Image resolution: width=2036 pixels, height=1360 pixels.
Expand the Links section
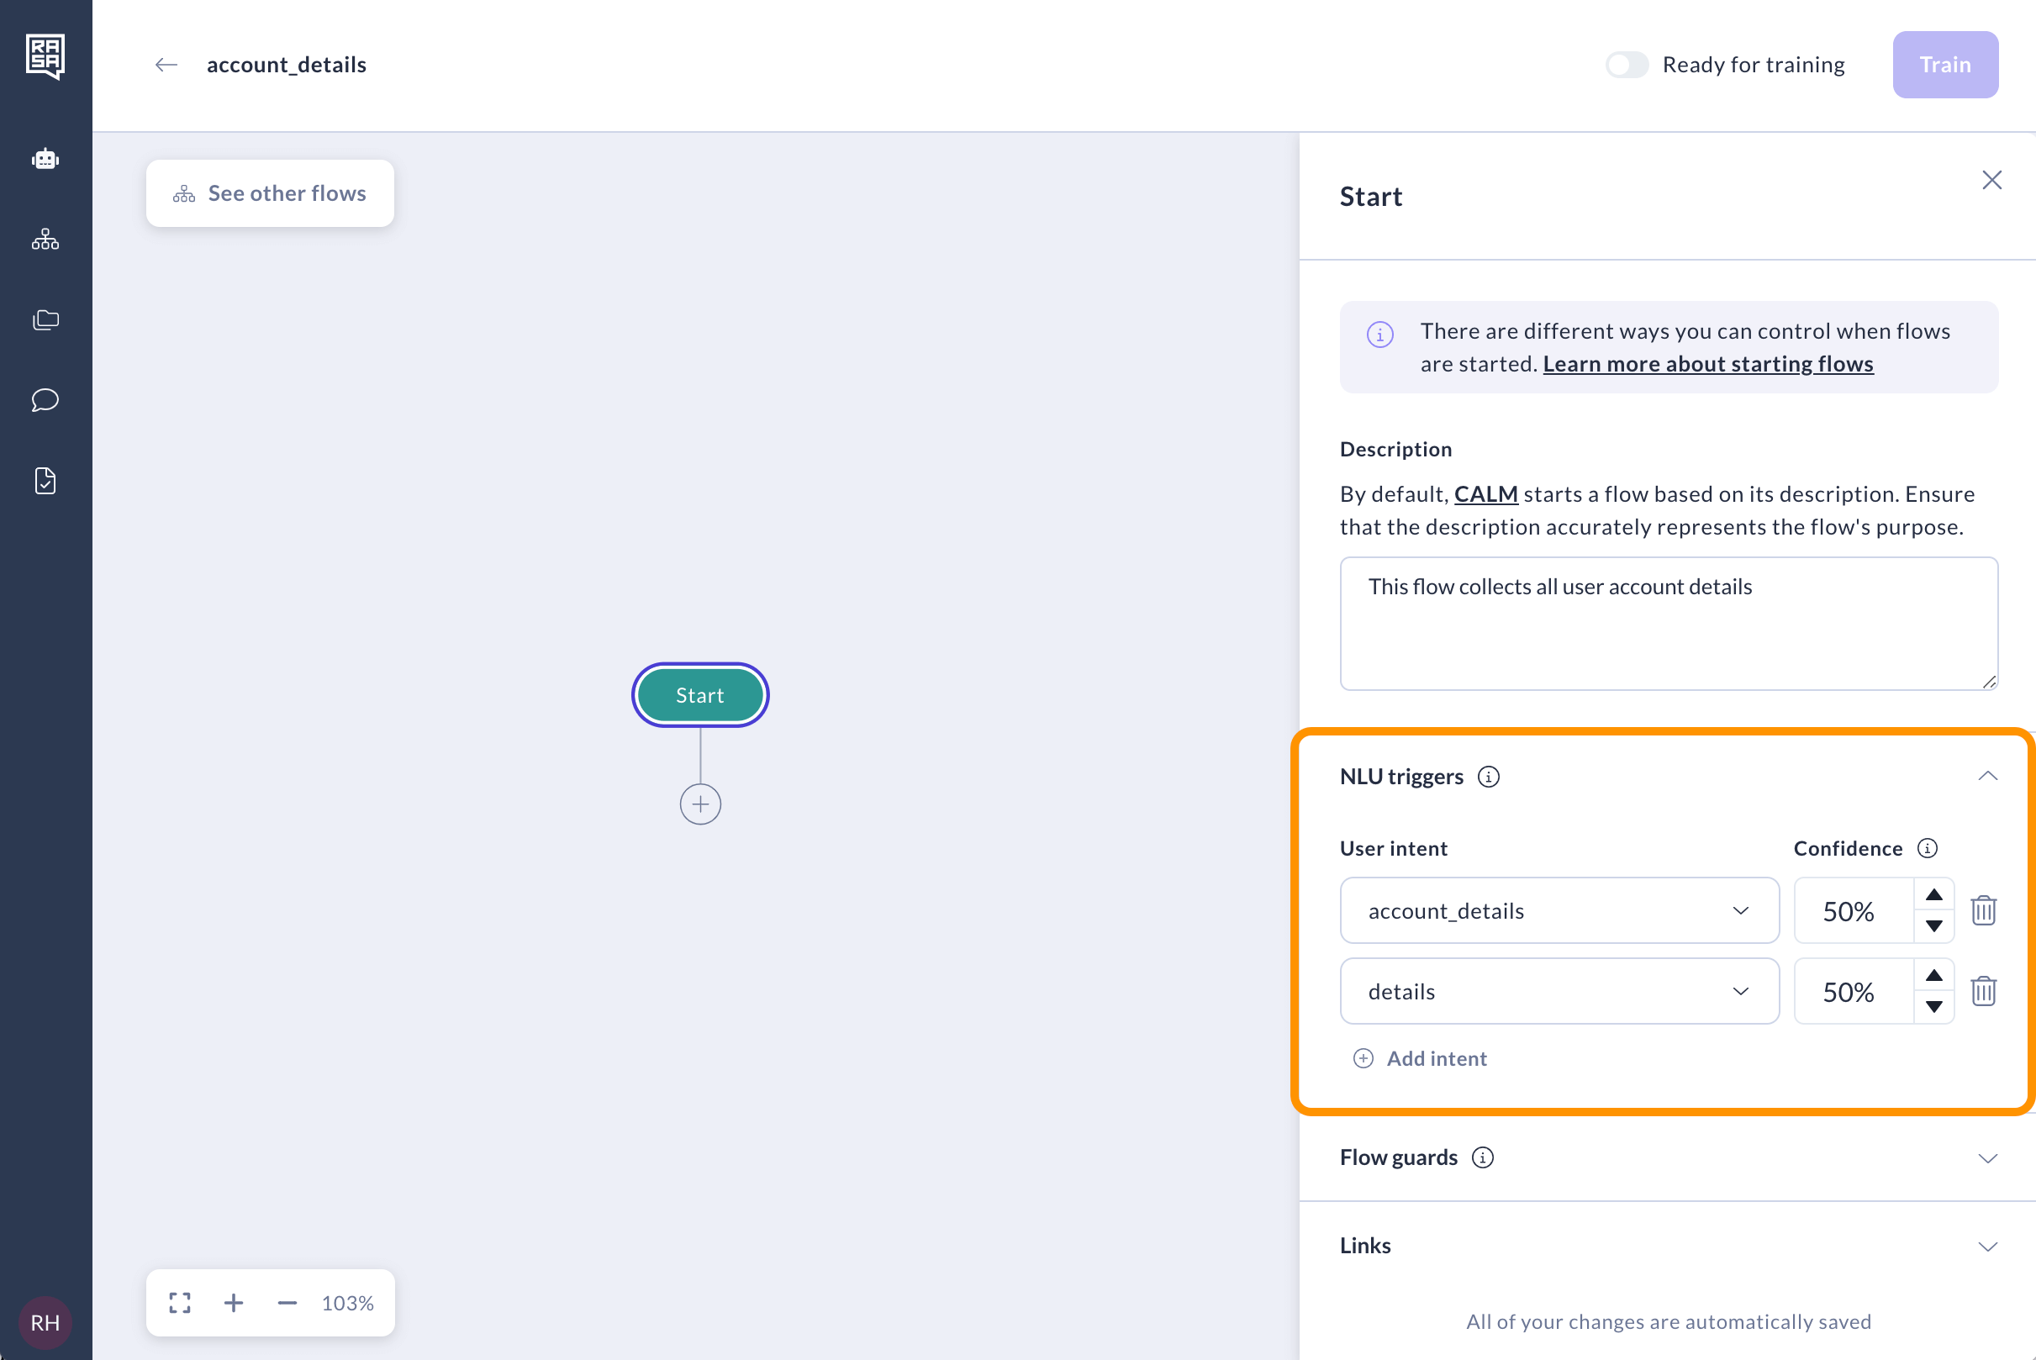click(x=1986, y=1247)
